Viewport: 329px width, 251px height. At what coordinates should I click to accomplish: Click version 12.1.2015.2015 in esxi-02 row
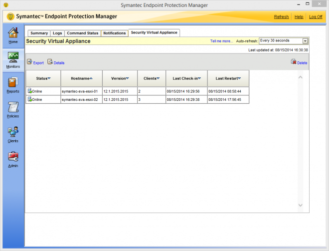(120, 100)
